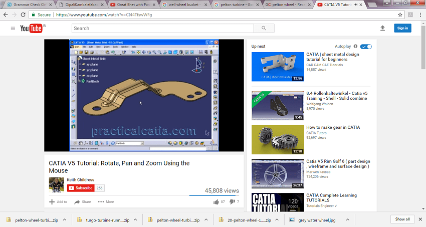426x227 pixels.
Task: Toggle the Autoplay switch
Action: click(x=366, y=47)
